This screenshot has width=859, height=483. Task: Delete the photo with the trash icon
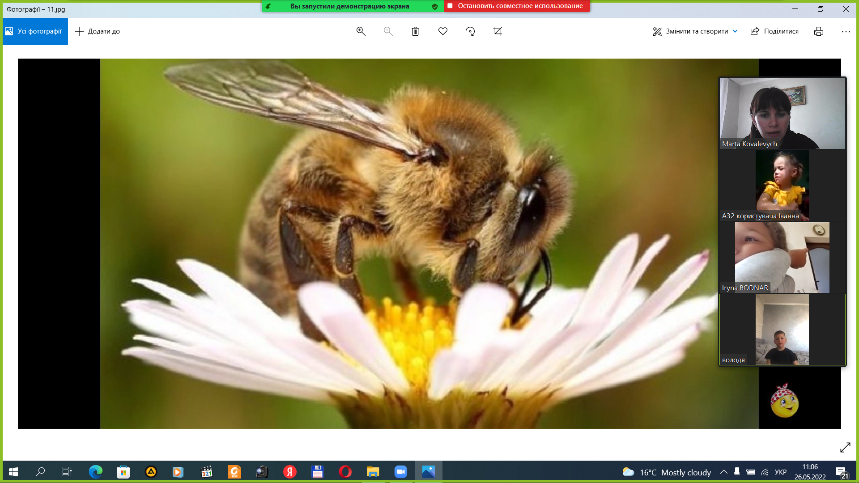[x=415, y=31]
